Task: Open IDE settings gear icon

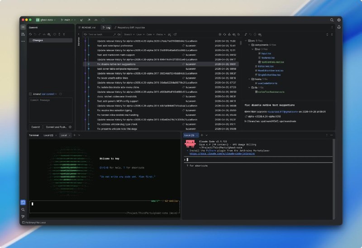Action: pyautogui.click(x=339, y=20)
